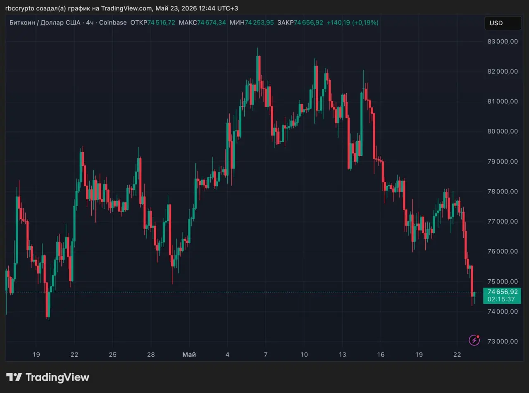Click the high value 74 674,34
This screenshot has height=393, width=529.
pyautogui.click(x=212, y=23)
